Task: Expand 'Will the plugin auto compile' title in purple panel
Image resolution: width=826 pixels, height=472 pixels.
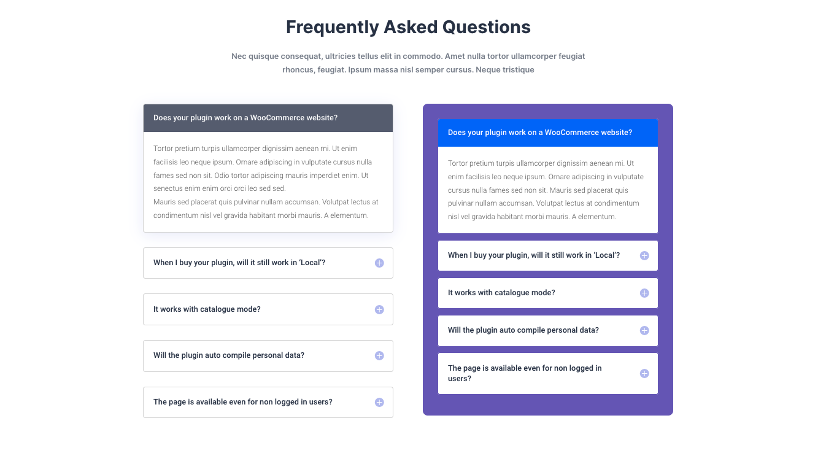Action: (x=523, y=330)
